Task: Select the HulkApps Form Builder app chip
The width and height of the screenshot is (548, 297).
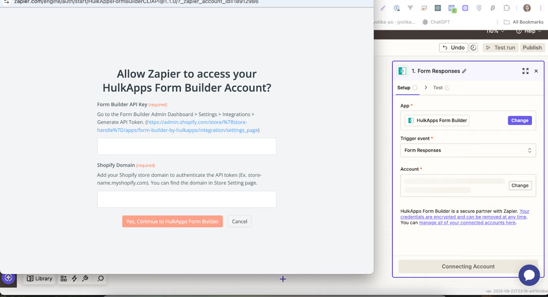Action: pos(437,120)
